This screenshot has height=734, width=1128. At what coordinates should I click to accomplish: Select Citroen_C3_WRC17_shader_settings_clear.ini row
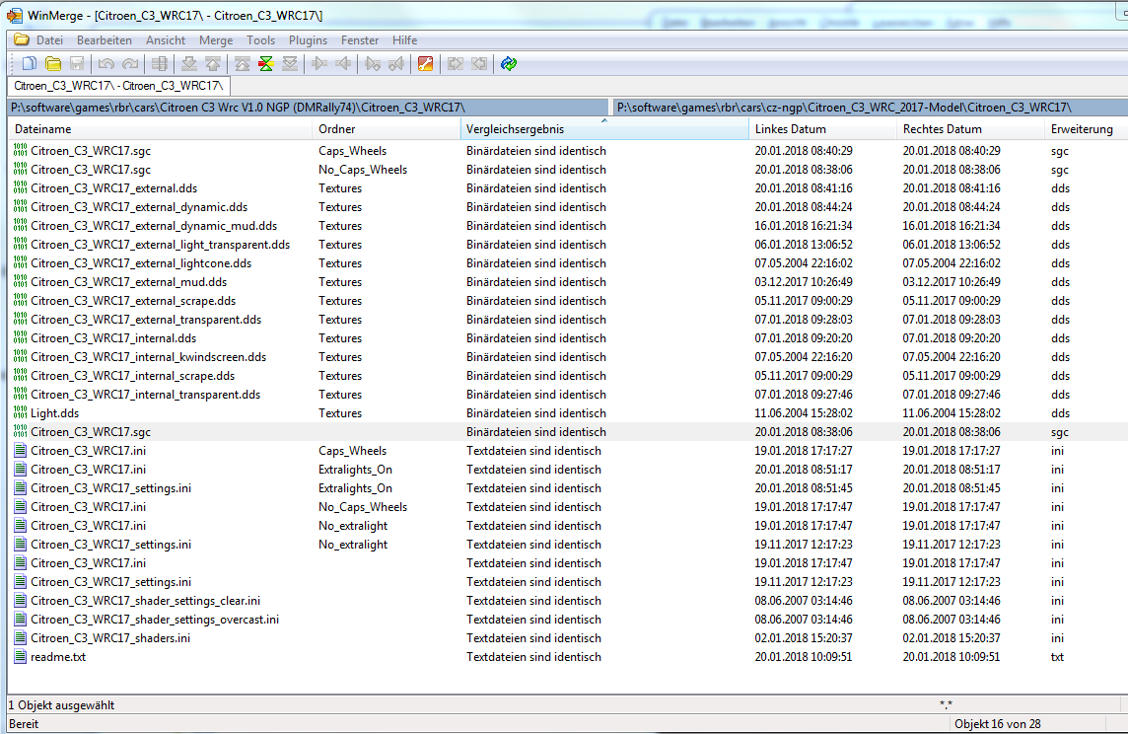coord(568,601)
